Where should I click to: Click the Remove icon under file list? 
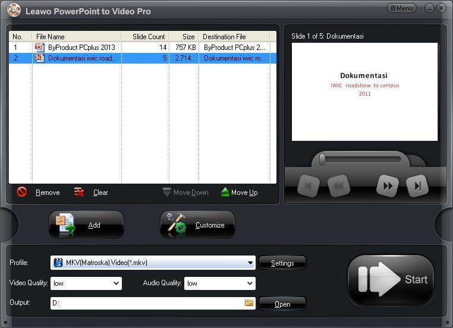(22, 192)
